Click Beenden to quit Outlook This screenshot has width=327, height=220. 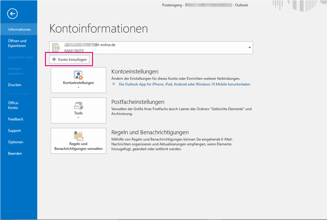[15, 153]
